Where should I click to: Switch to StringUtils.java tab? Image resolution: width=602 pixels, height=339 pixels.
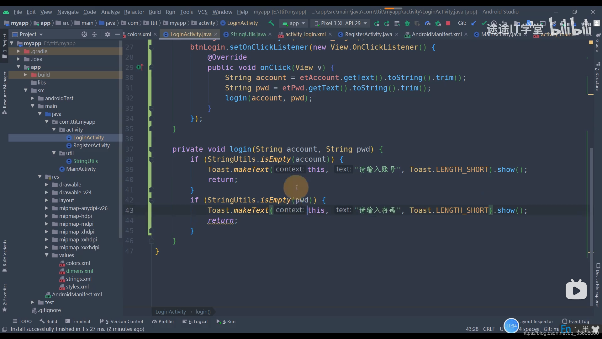point(248,34)
